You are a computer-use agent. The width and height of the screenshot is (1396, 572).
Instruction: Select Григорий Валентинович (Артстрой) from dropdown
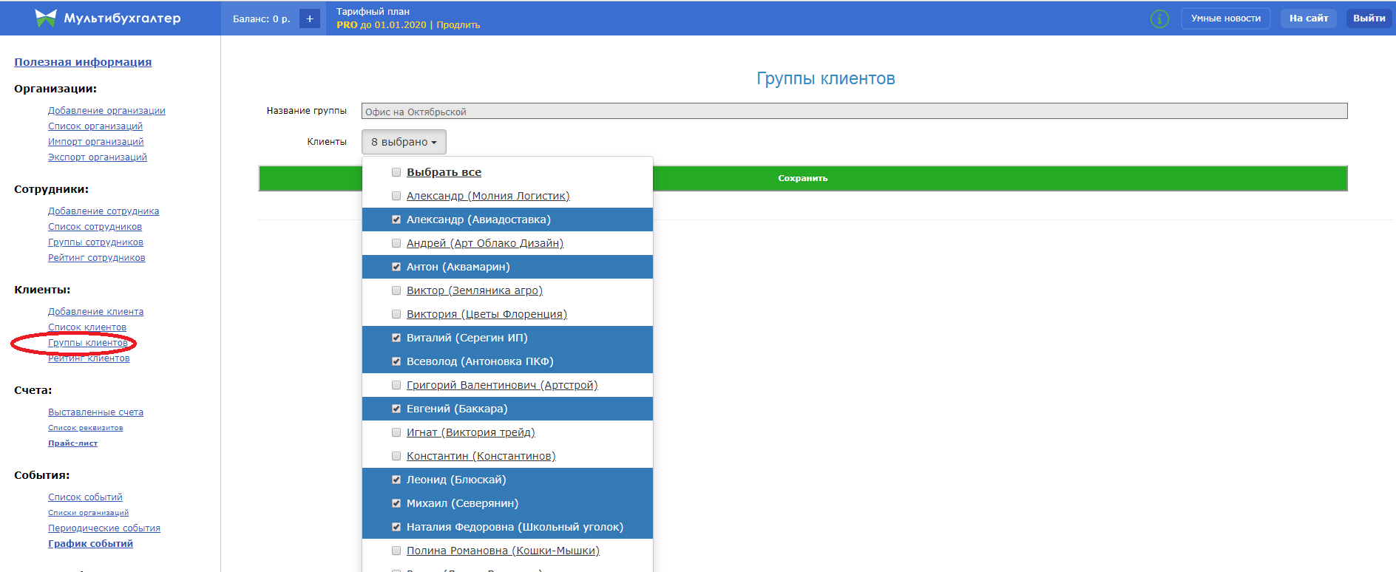(x=501, y=385)
